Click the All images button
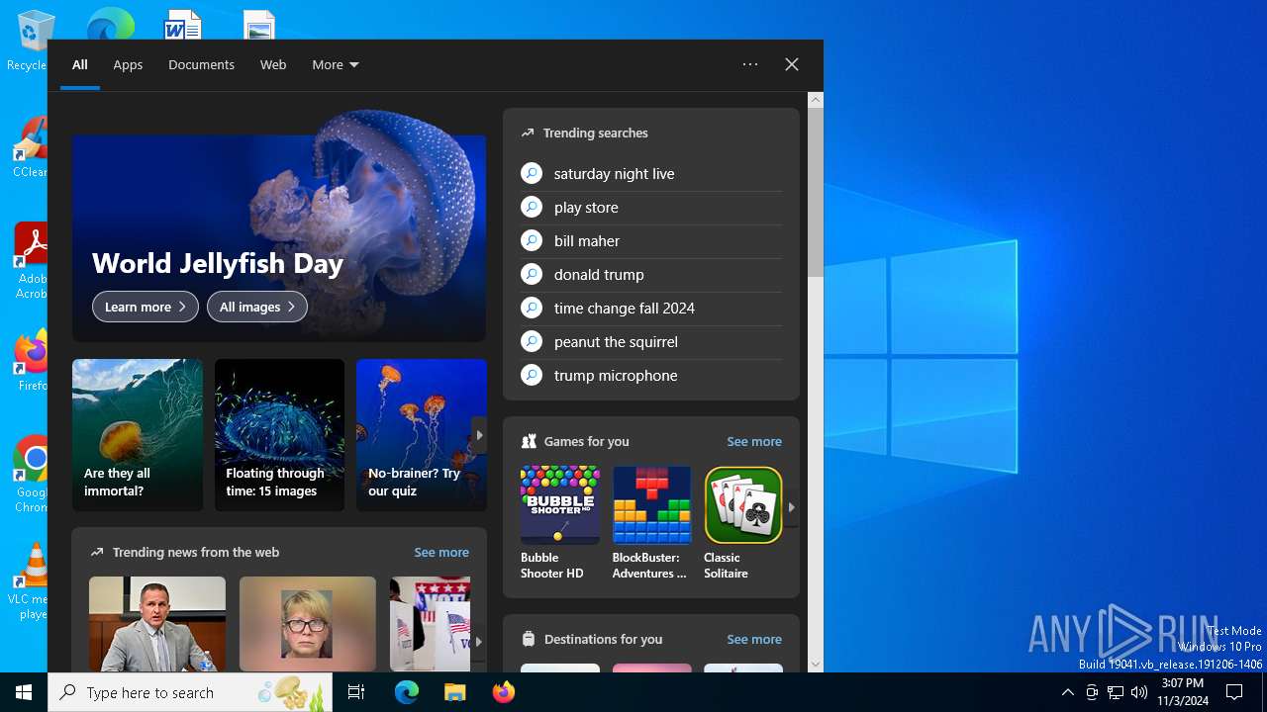Viewport: 1267px width, 712px height. pyautogui.click(x=257, y=307)
